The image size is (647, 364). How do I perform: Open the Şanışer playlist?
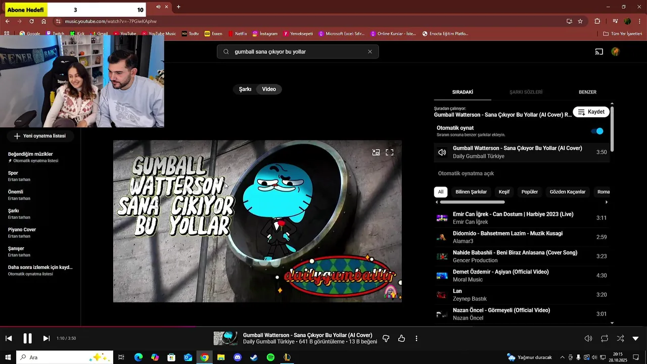pos(40,251)
